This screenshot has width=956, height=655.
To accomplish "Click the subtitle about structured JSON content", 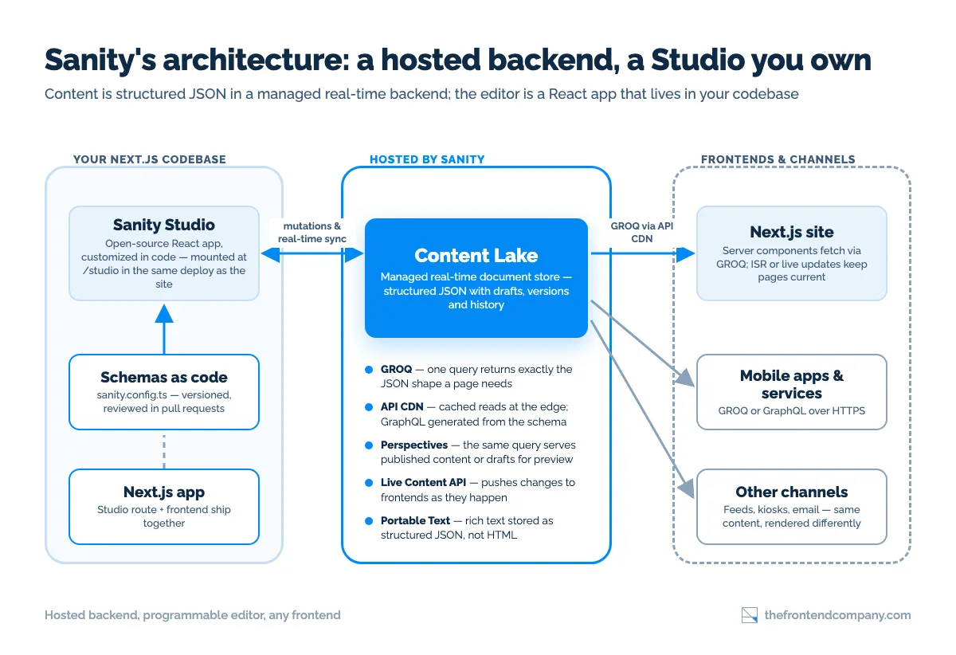I will tap(421, 94).
